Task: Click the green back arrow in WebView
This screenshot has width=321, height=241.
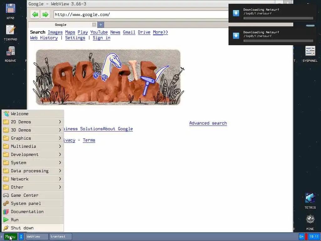Action: (35, 14)
